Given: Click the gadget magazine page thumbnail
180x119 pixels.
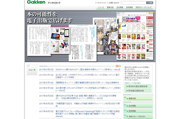Looking at the screenshot, I should (60, 41).
